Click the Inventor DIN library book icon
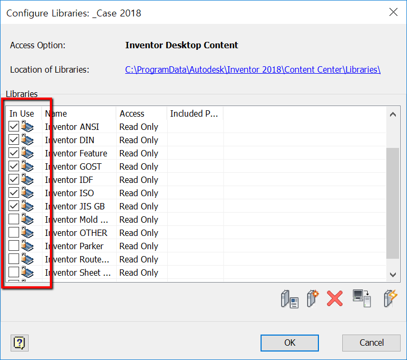The height and width of the screenshot is (360, 407). [27, 139]
